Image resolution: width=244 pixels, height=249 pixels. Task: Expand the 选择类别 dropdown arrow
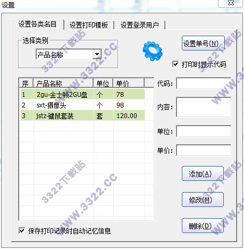tap(97, 54)
